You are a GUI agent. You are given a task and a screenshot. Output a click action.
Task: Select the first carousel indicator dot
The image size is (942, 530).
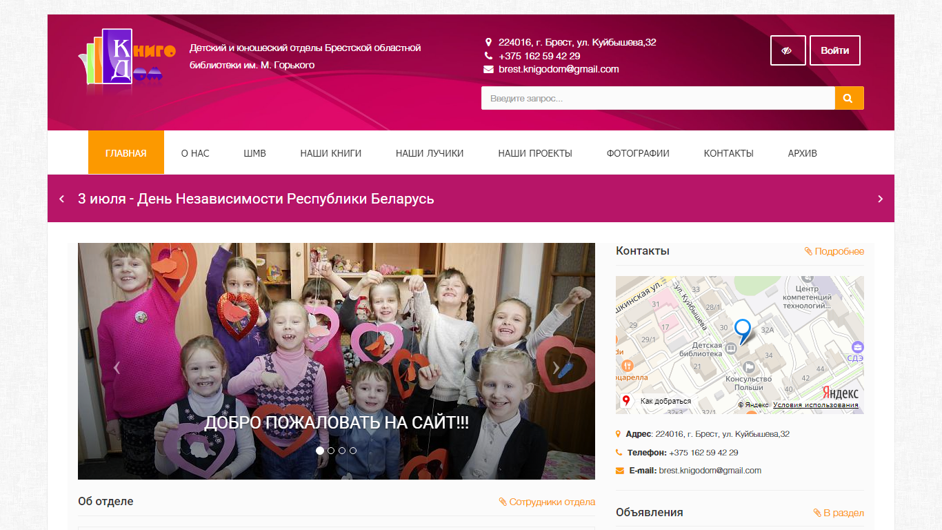320,450
